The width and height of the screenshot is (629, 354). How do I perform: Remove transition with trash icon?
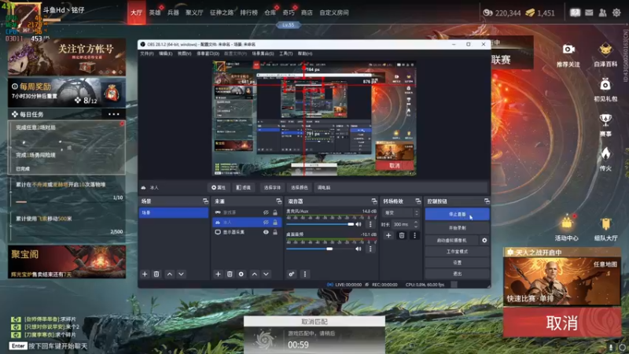(x=402, y=235)
